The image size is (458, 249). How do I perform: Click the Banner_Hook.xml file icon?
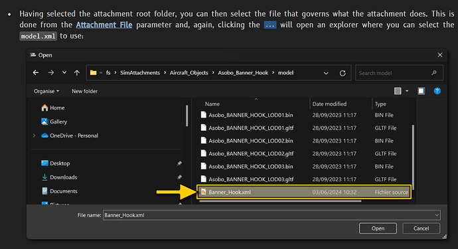(x=204, y=192)
